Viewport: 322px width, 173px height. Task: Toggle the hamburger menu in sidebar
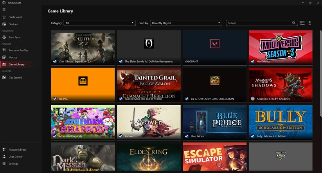4,9
